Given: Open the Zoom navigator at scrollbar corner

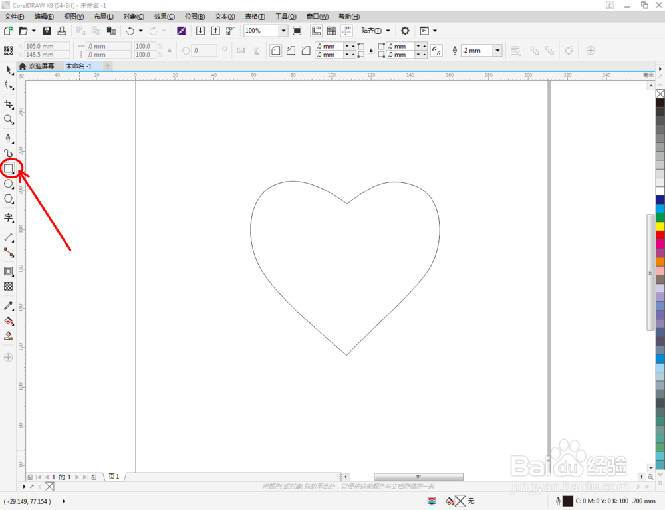Looking at the screenshot, I should (x=650, y=477).
